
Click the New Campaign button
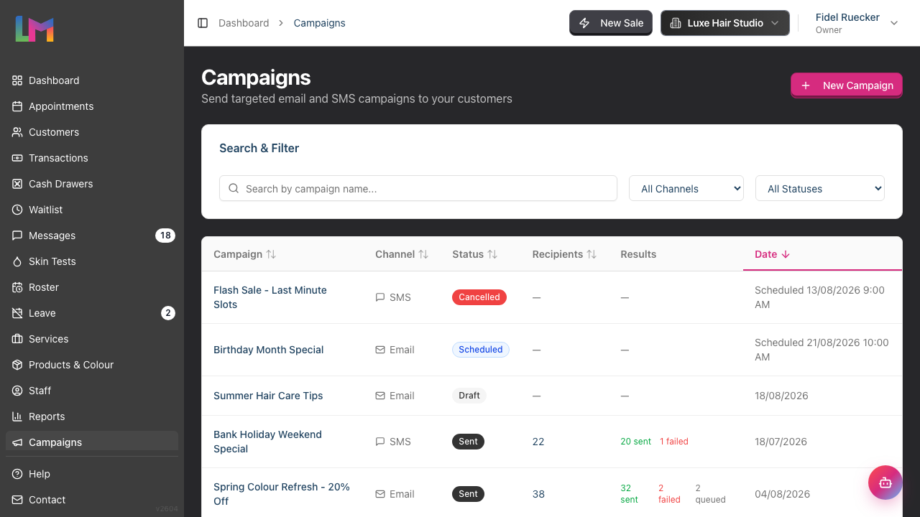[847, 85]
